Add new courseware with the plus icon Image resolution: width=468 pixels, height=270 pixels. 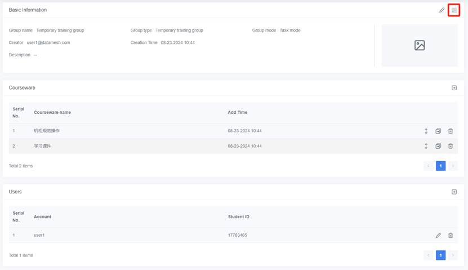[454, 88]
